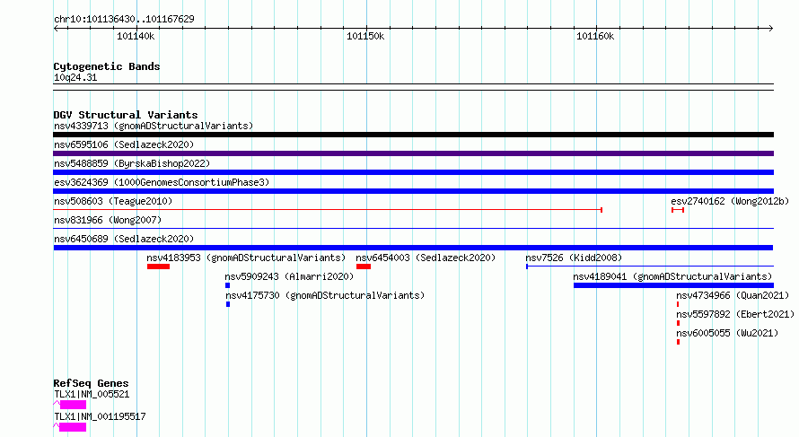This screenshot has height=437, width=799.
Task: Open nsv4339713 (gnomADStructuralVariants) label
Action: [x=154, y=126]
